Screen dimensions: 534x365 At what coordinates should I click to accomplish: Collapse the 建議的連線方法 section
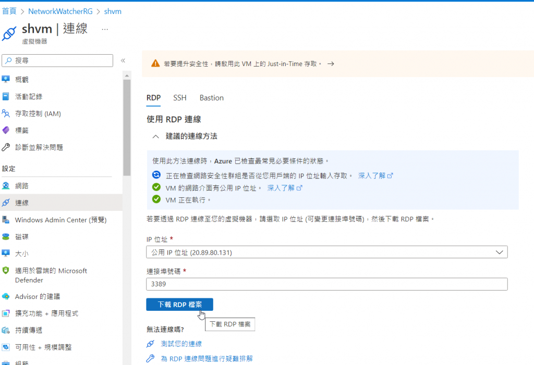pos(155,136)
